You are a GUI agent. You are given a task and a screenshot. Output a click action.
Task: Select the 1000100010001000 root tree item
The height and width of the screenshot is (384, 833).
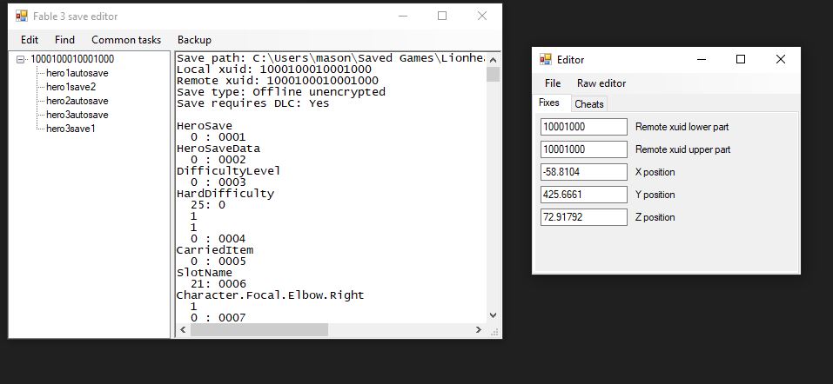(x=71, y=59)
